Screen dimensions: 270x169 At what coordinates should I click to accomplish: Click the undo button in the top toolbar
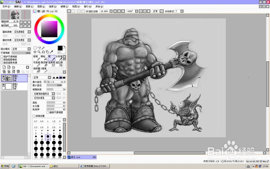tap(69, 11)
